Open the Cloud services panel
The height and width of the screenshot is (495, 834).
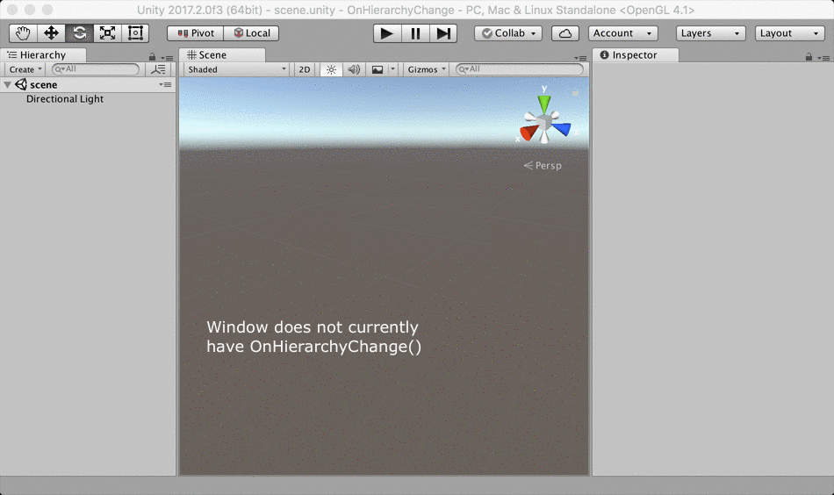click(x=565, y=33)
